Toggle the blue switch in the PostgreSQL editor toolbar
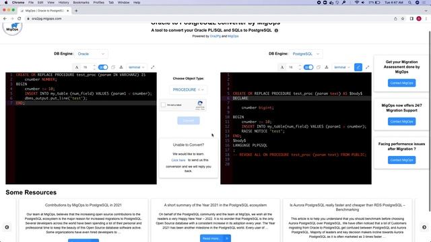This screenshot has height=242, width=431. click(308, 67)
